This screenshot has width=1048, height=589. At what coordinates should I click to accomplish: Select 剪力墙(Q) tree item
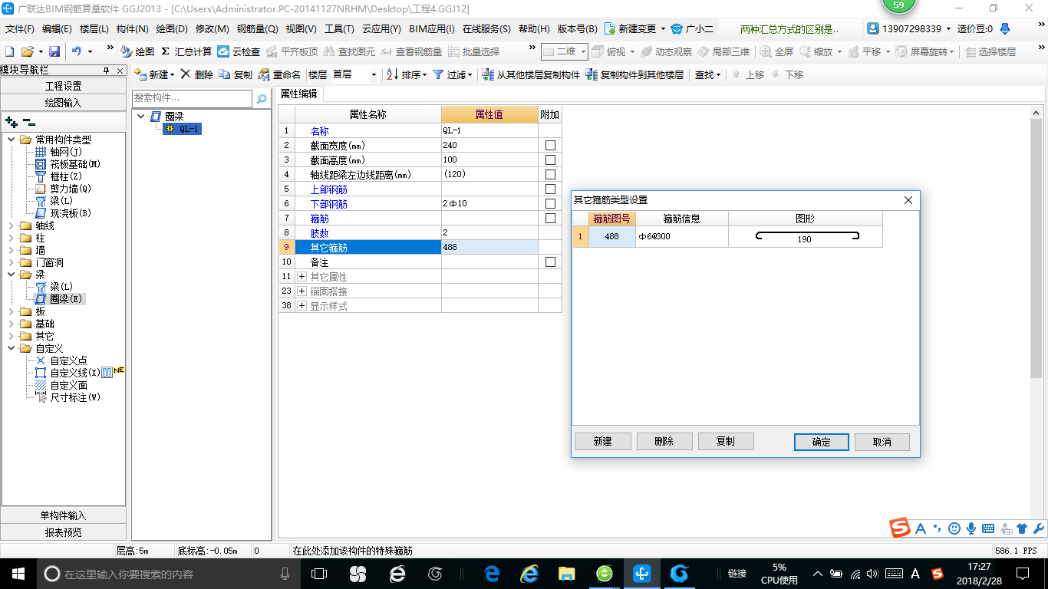point(63,189)
